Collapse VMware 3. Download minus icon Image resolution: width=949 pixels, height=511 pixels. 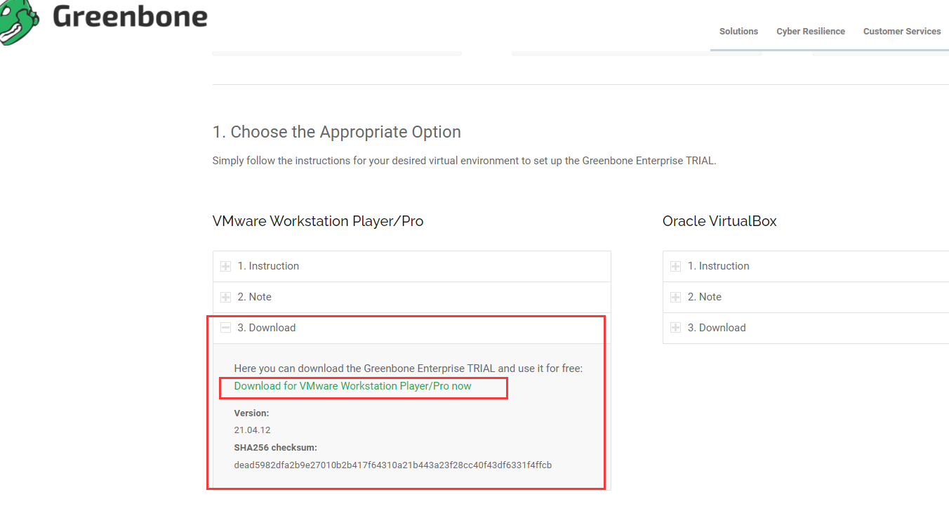225,328
